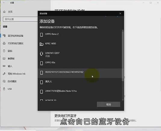The image size is (161, 131).
Task: Click the mouse icon in sidebar
Action: pyautogui.click(x=4, y=51)
